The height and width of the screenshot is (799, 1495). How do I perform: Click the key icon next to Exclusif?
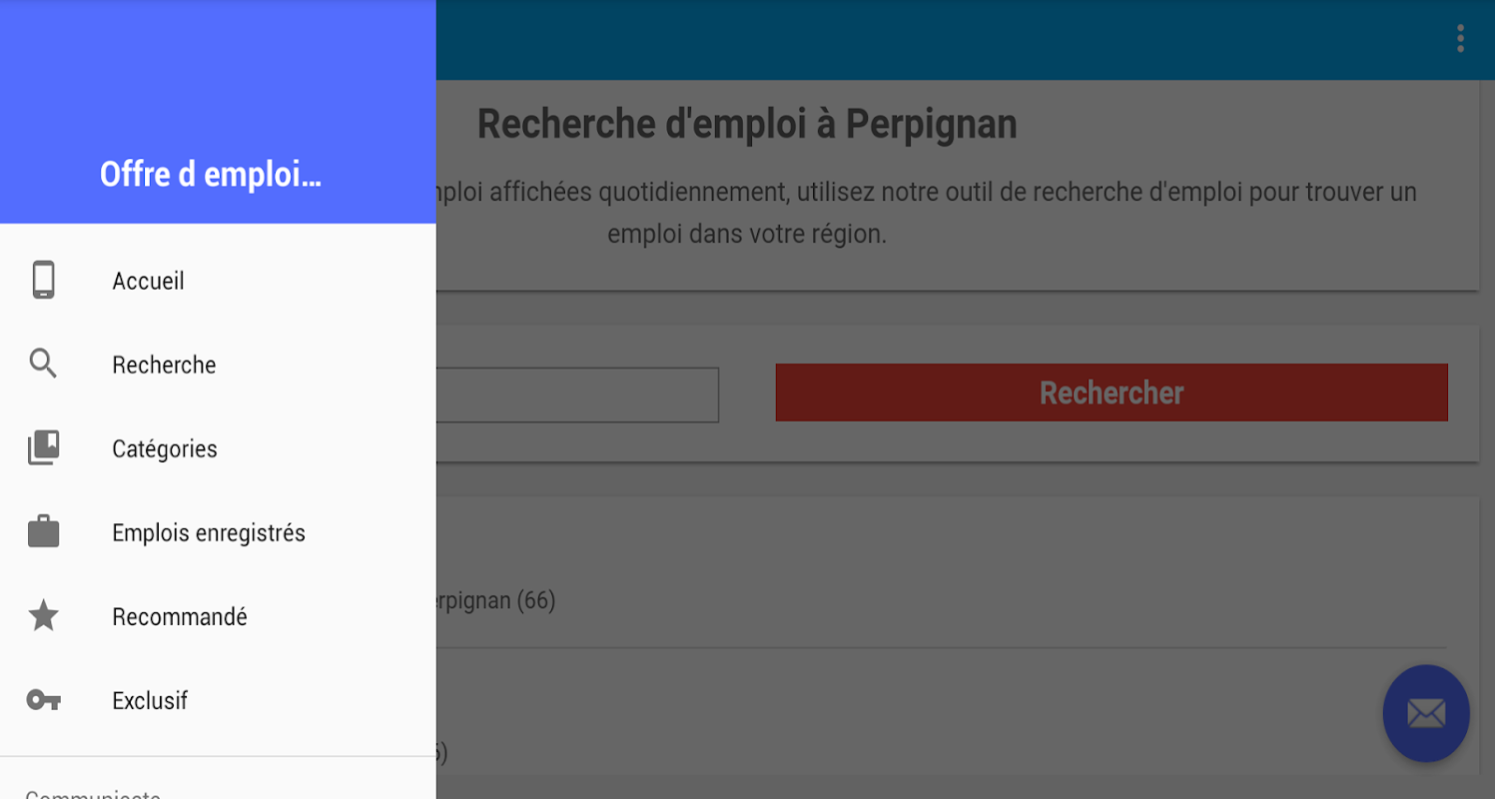43,700
